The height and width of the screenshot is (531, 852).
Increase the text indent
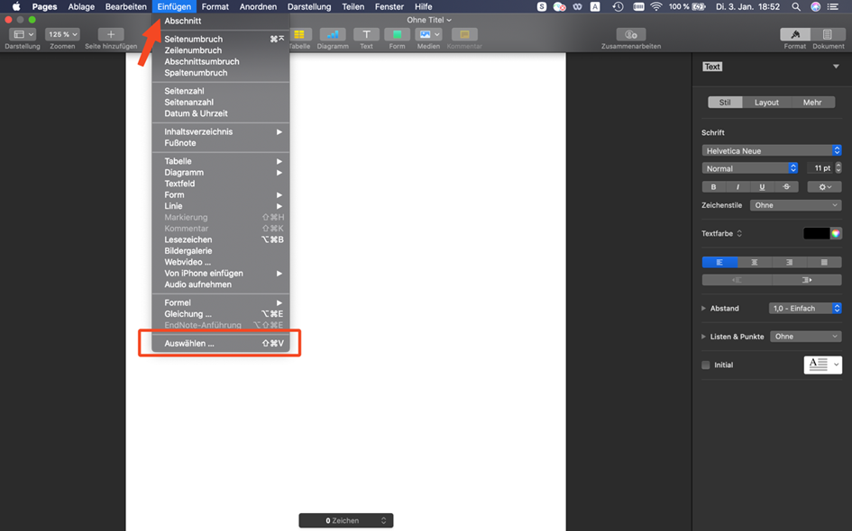click(x=807, y=280)
